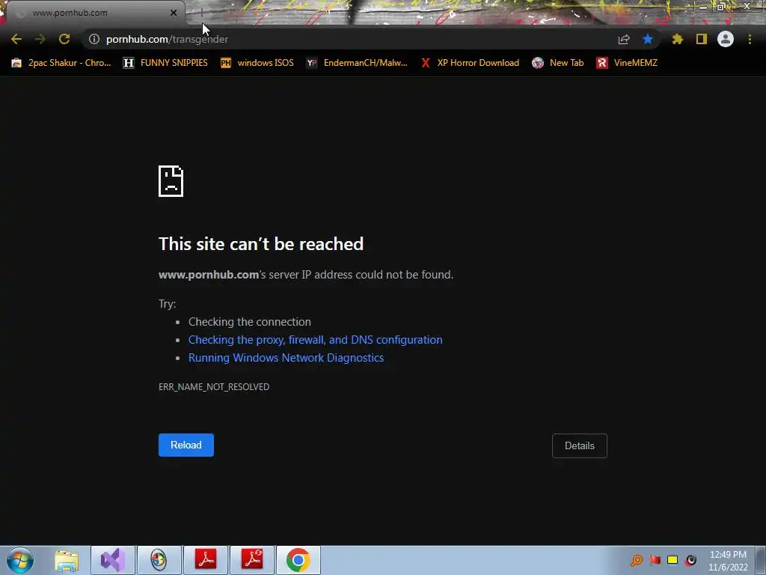Close the www.pornhub.com tab
Viewport: 766px width, 575px height.
point(174,13)
